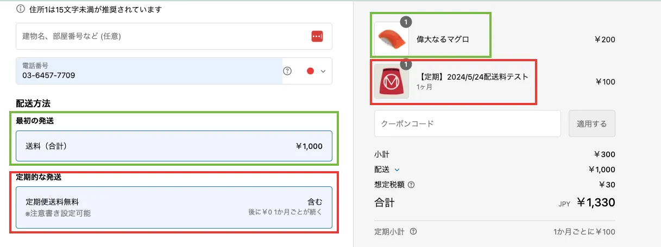Screen dimensions: 661x247
Task: Click into the クーポンコード input field
Action: pos(467,123)
